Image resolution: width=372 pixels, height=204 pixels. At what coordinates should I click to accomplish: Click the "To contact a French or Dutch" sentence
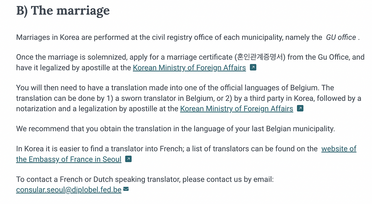tap(145, 179)
